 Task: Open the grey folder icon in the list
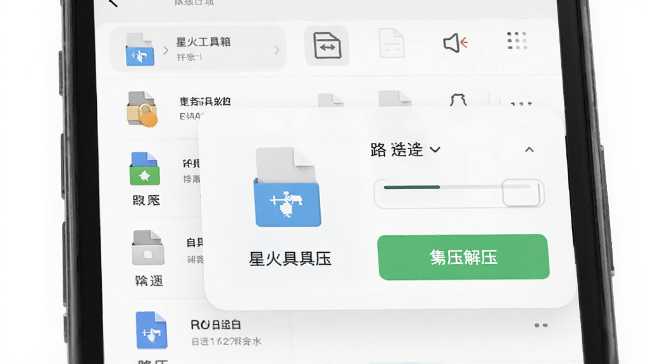point(148,248)
